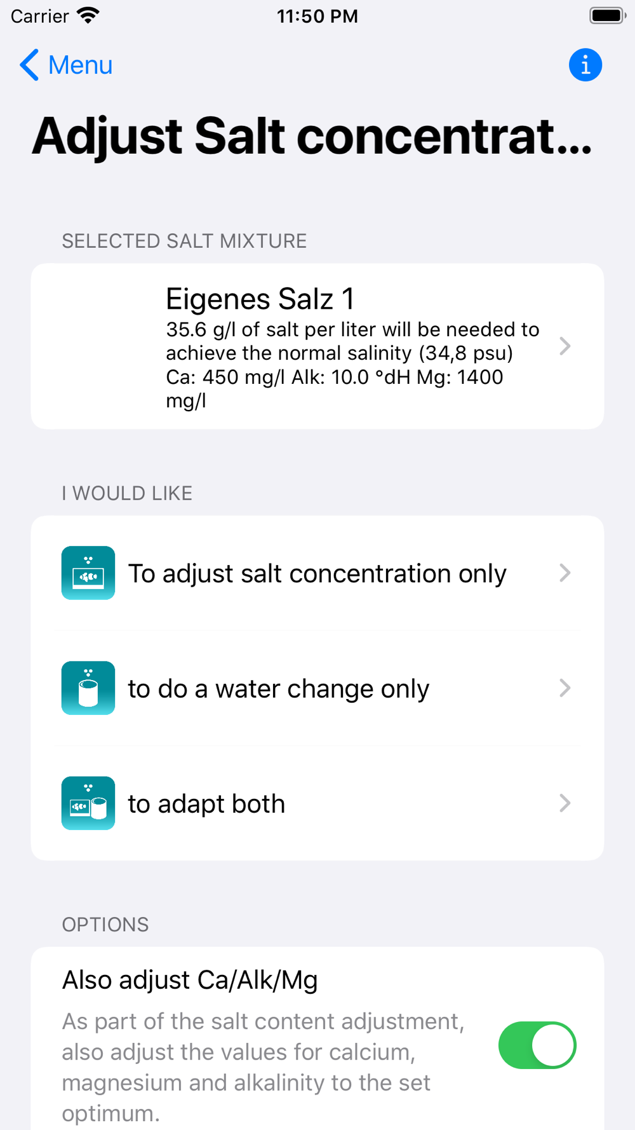Select "To adjust salt concentration only" text
Image resolution: width=635 pixels, height=1130 pixels.
coord(317,573)
